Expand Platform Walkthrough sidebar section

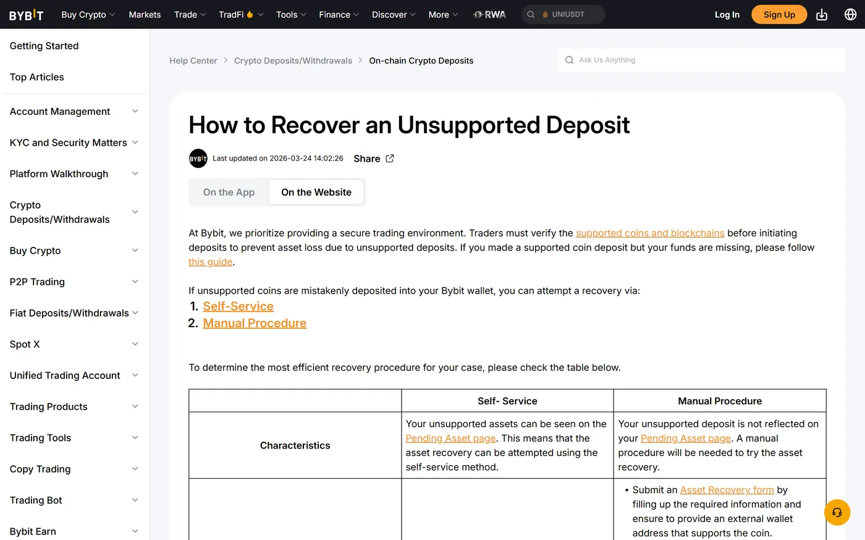(74, 174)
